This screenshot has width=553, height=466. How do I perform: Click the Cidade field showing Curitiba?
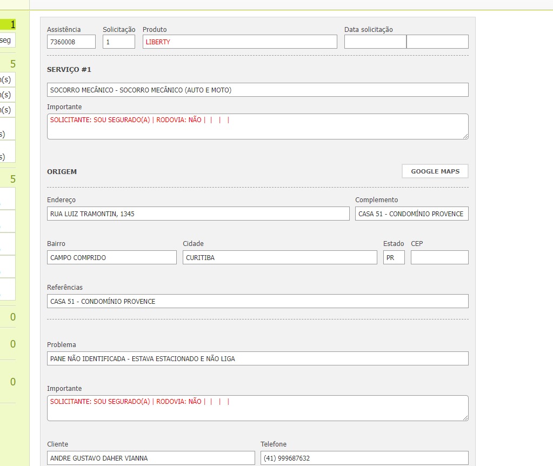279,257
